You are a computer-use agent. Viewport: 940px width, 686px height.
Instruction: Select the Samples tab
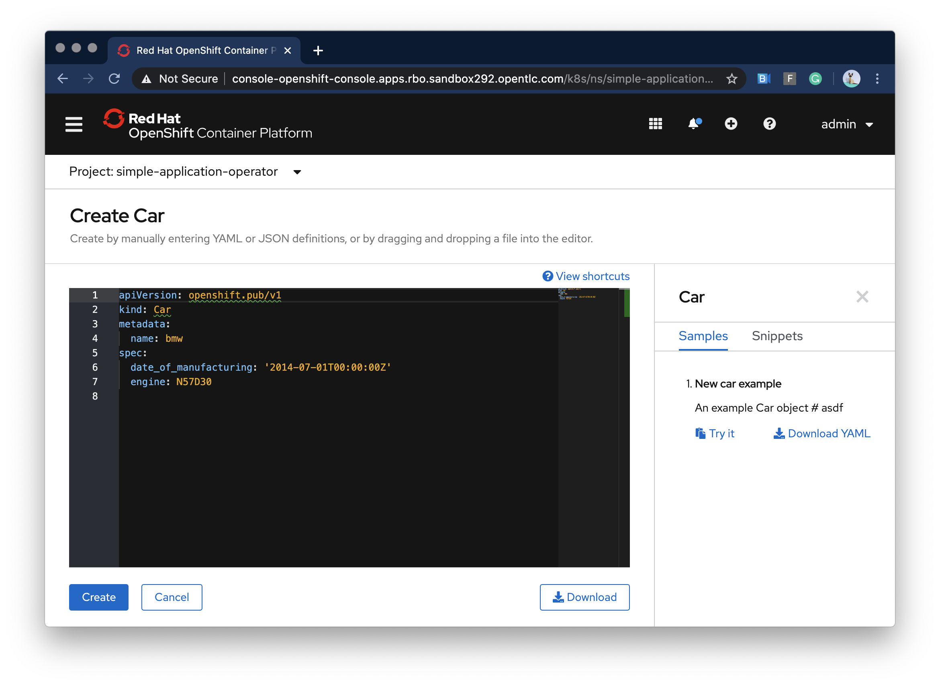tap(703, 336)
